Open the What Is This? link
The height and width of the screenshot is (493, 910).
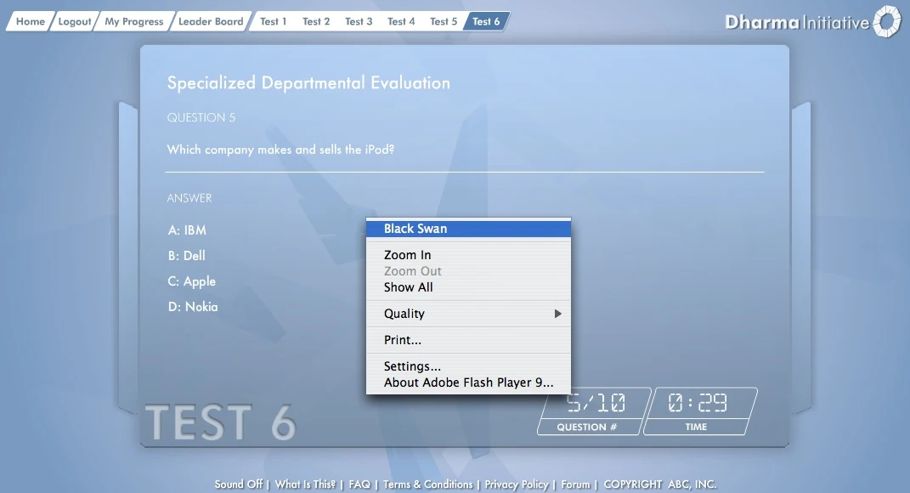tap(305, 484)
